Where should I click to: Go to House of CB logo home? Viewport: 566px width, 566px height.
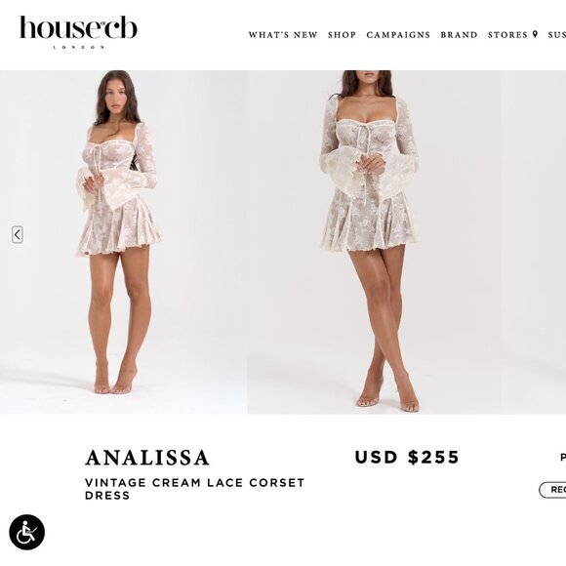pyautogui.click(x=78, y=32)
